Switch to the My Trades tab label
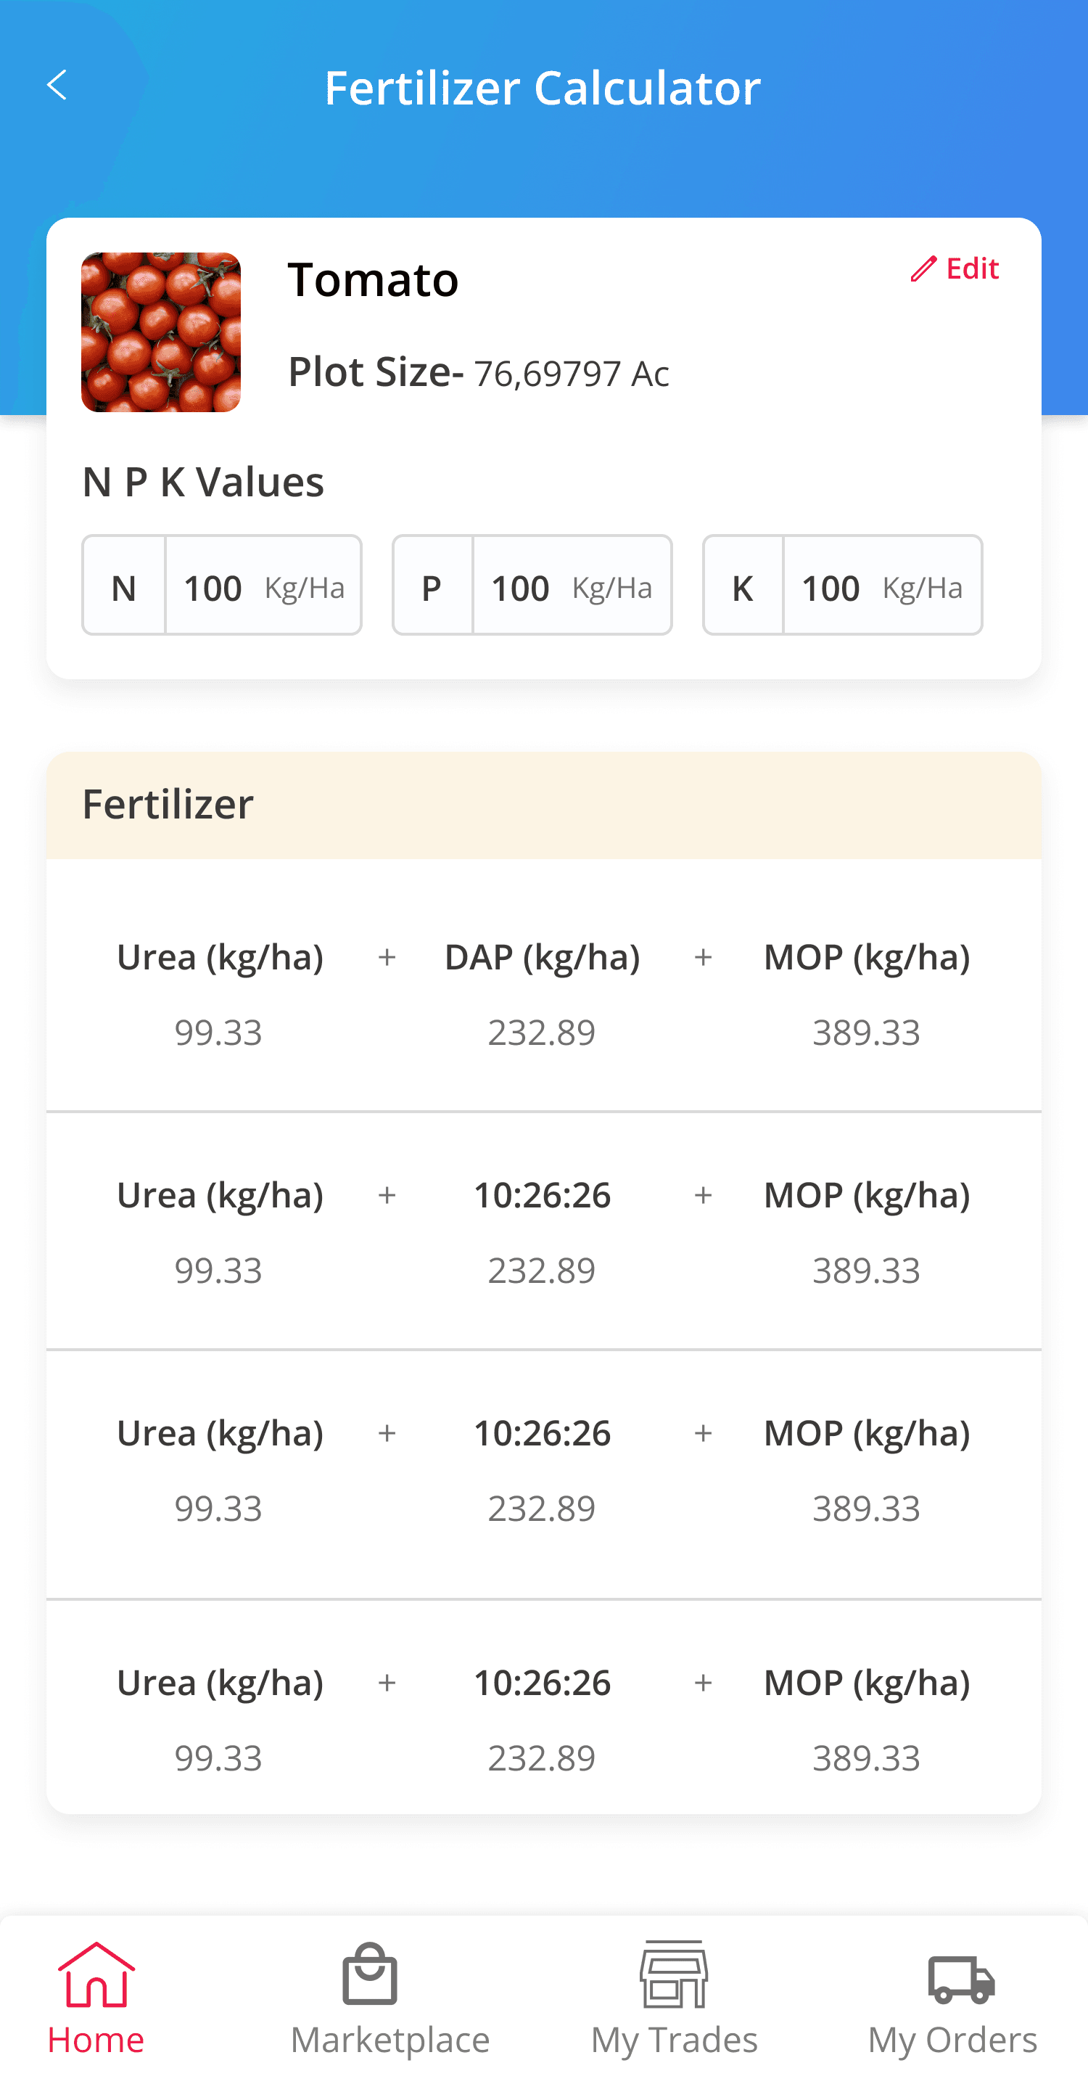The height and width of the screenshot is (2084, 1088). point(674,2040)
